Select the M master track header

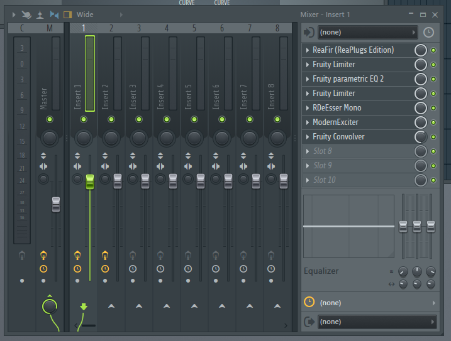(50, 28)
